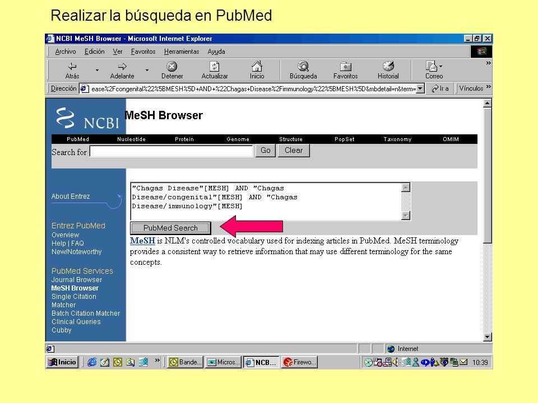Open the Entrez PubMed Overview link
538x403 pixels.
(x=65, y=235)
